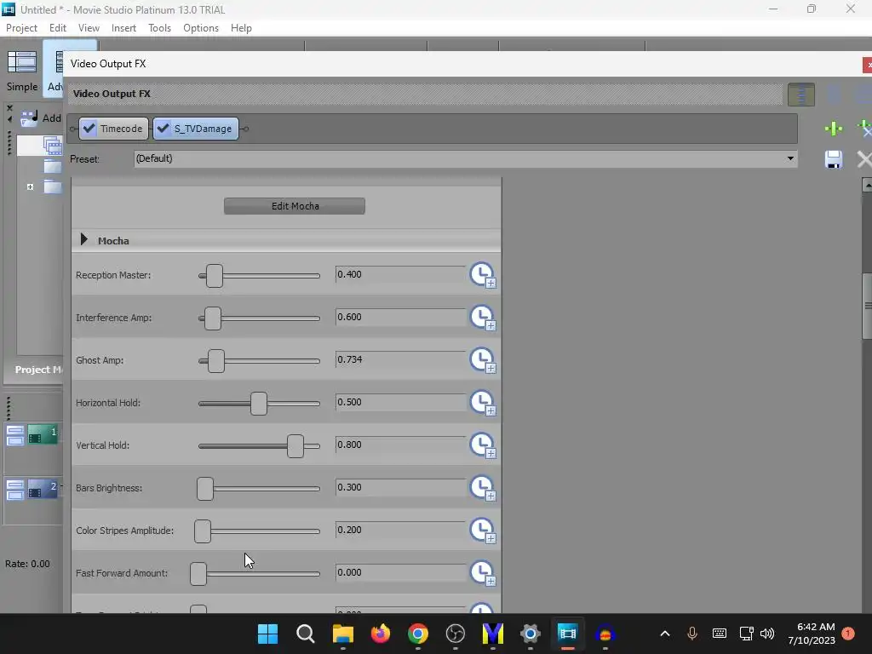Open the Help menu
872x654 pixels.
coord(241,28)
